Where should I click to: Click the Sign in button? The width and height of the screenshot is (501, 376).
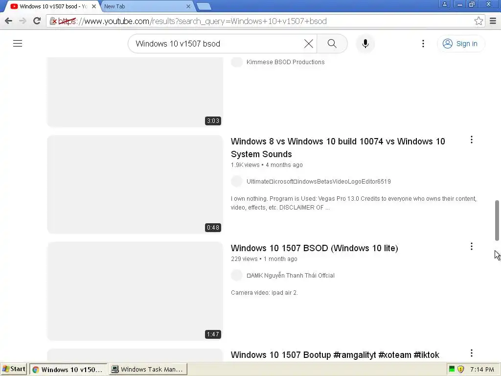coord(461,44)
